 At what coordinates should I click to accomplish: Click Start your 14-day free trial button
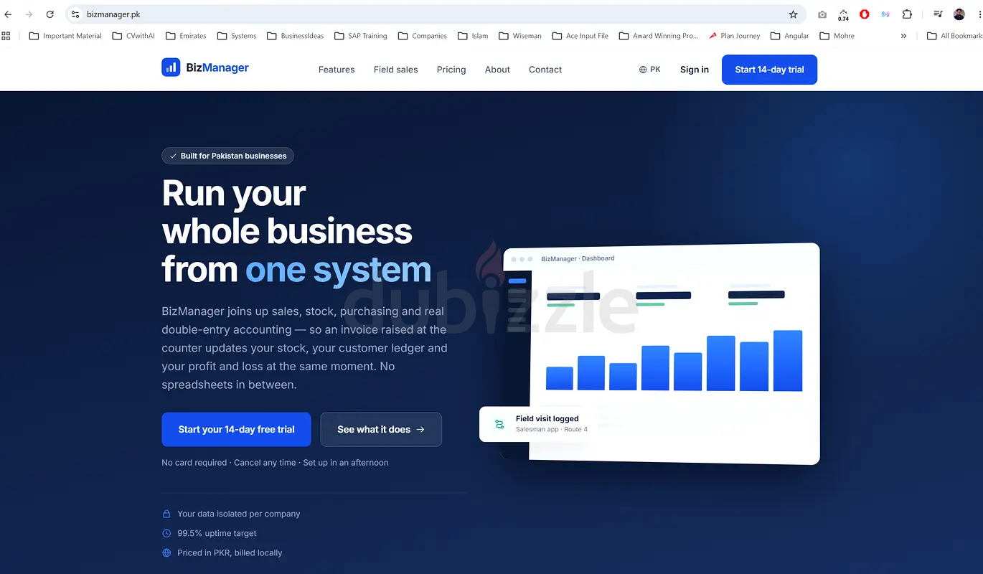pos(236,429)
